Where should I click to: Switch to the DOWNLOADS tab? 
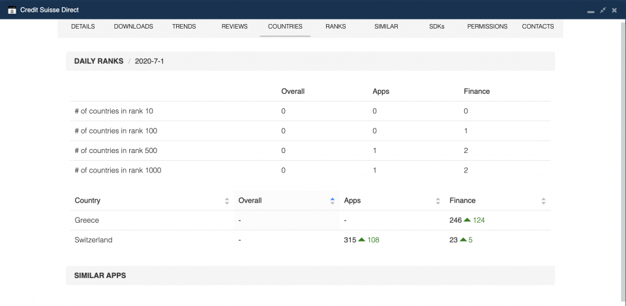[x=133, y=27]
